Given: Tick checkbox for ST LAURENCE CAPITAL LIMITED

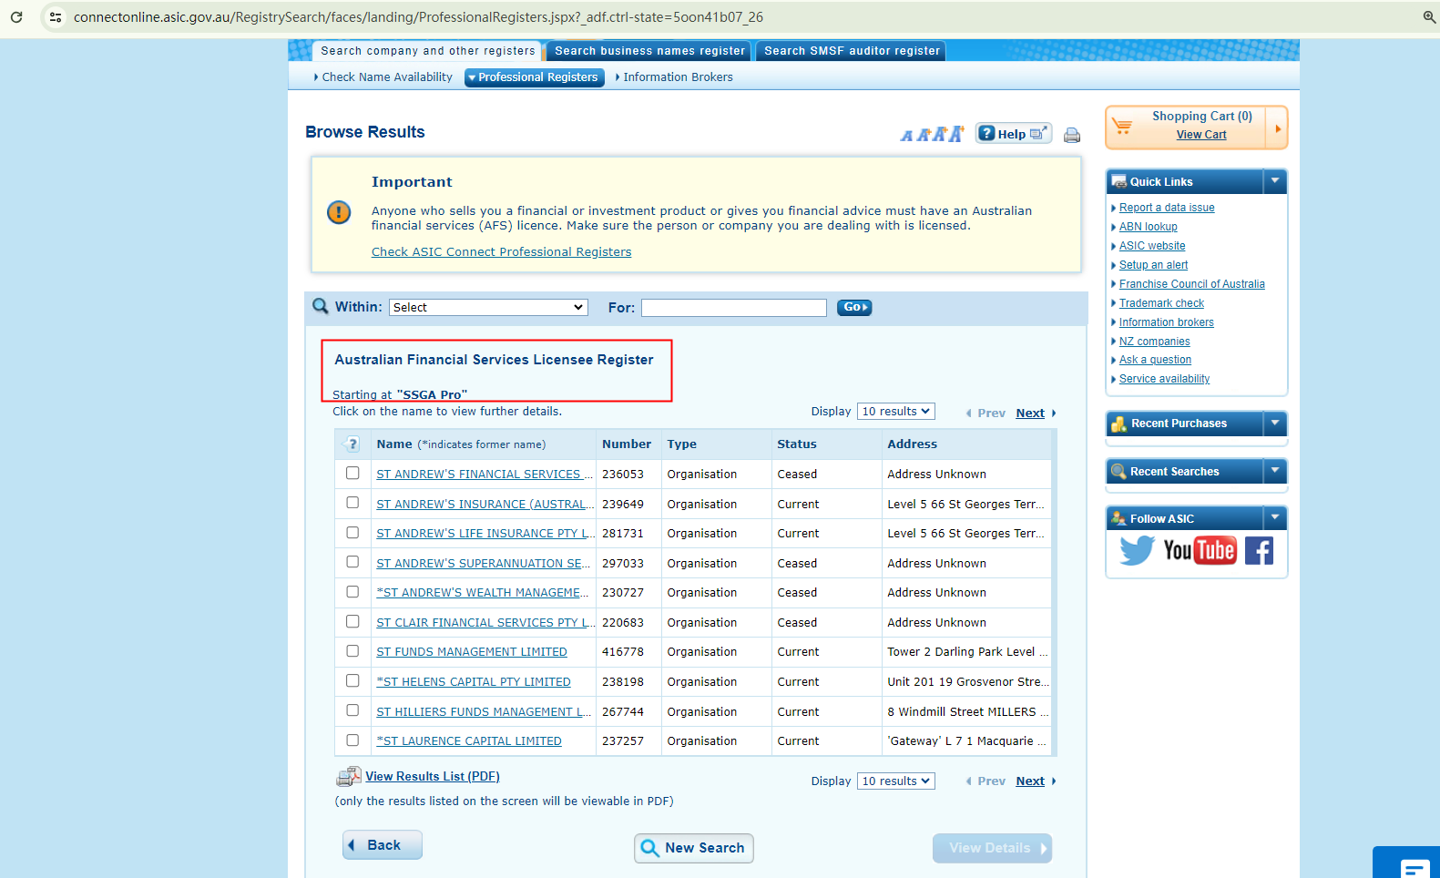Looking at the screenshot, I should pyautogui.click(x=352, y=740).
